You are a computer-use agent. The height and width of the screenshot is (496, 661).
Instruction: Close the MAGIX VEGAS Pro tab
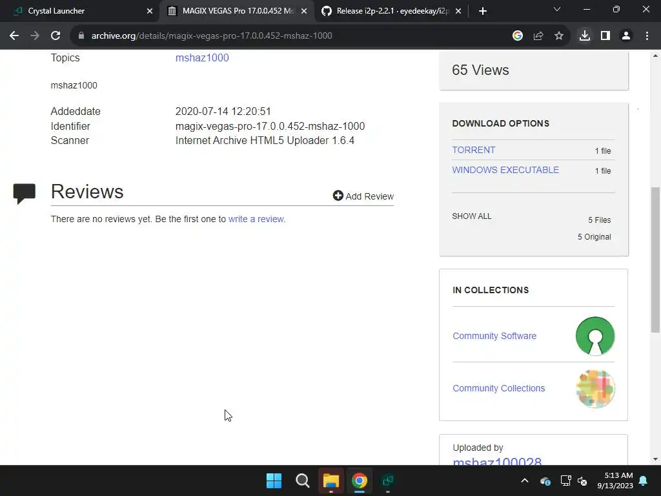304,11
